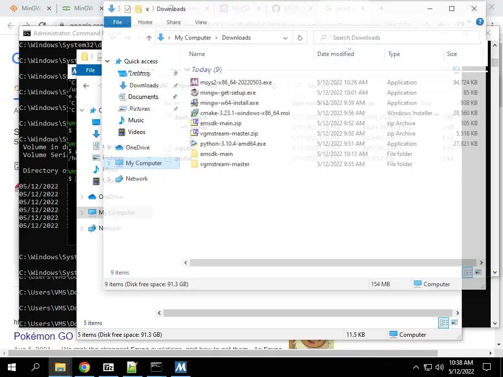Open the View ribbon tab

pos(201,22)
